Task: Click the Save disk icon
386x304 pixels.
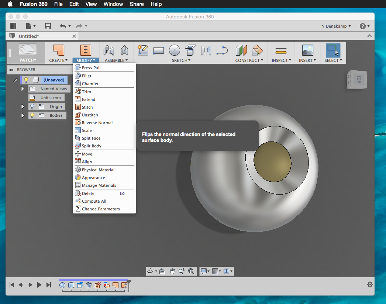Action: [48, 26]
